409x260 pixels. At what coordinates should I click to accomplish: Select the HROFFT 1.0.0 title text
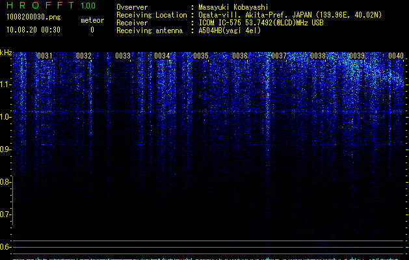(x=51, y=5)
